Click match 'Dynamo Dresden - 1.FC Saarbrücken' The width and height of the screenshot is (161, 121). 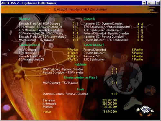click(x=106, y=40)
